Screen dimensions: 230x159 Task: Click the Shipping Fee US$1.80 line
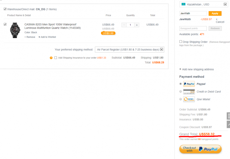[193, 115]
